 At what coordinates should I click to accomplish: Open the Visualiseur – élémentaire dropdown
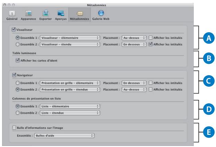click(x=70, y=38)
